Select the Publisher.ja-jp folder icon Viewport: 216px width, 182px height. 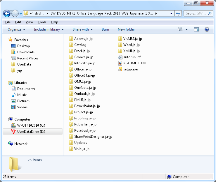71,124
